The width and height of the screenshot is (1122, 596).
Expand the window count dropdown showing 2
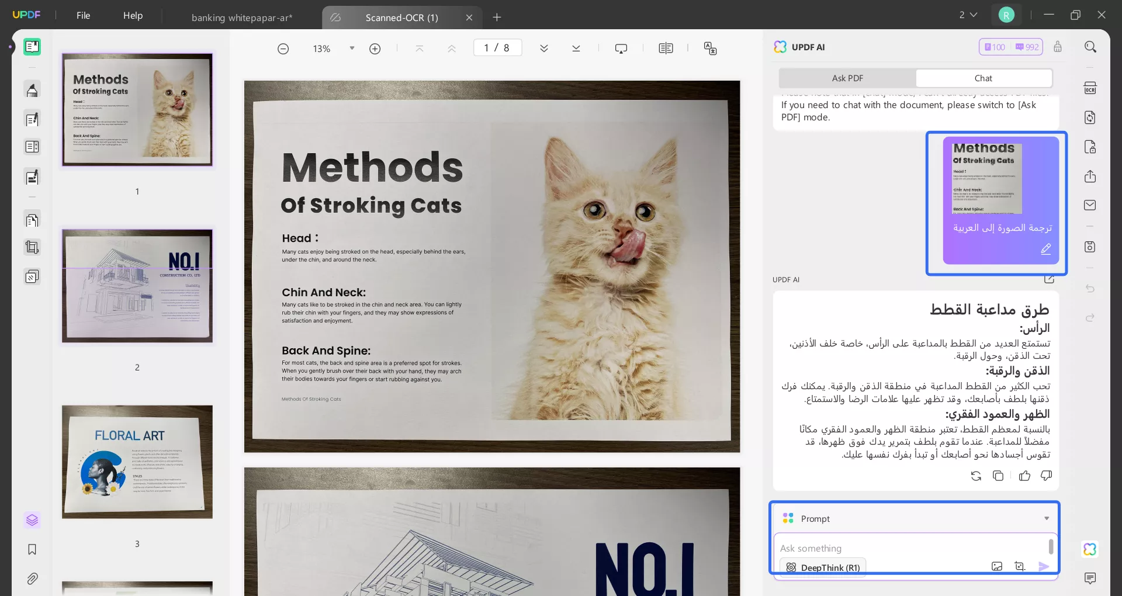click(968, 15)
